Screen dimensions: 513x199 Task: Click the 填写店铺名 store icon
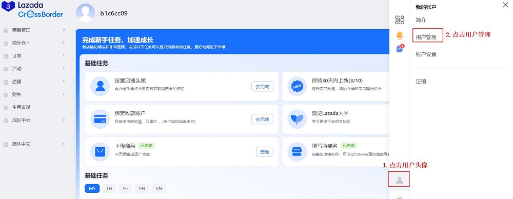pos(297,151)
